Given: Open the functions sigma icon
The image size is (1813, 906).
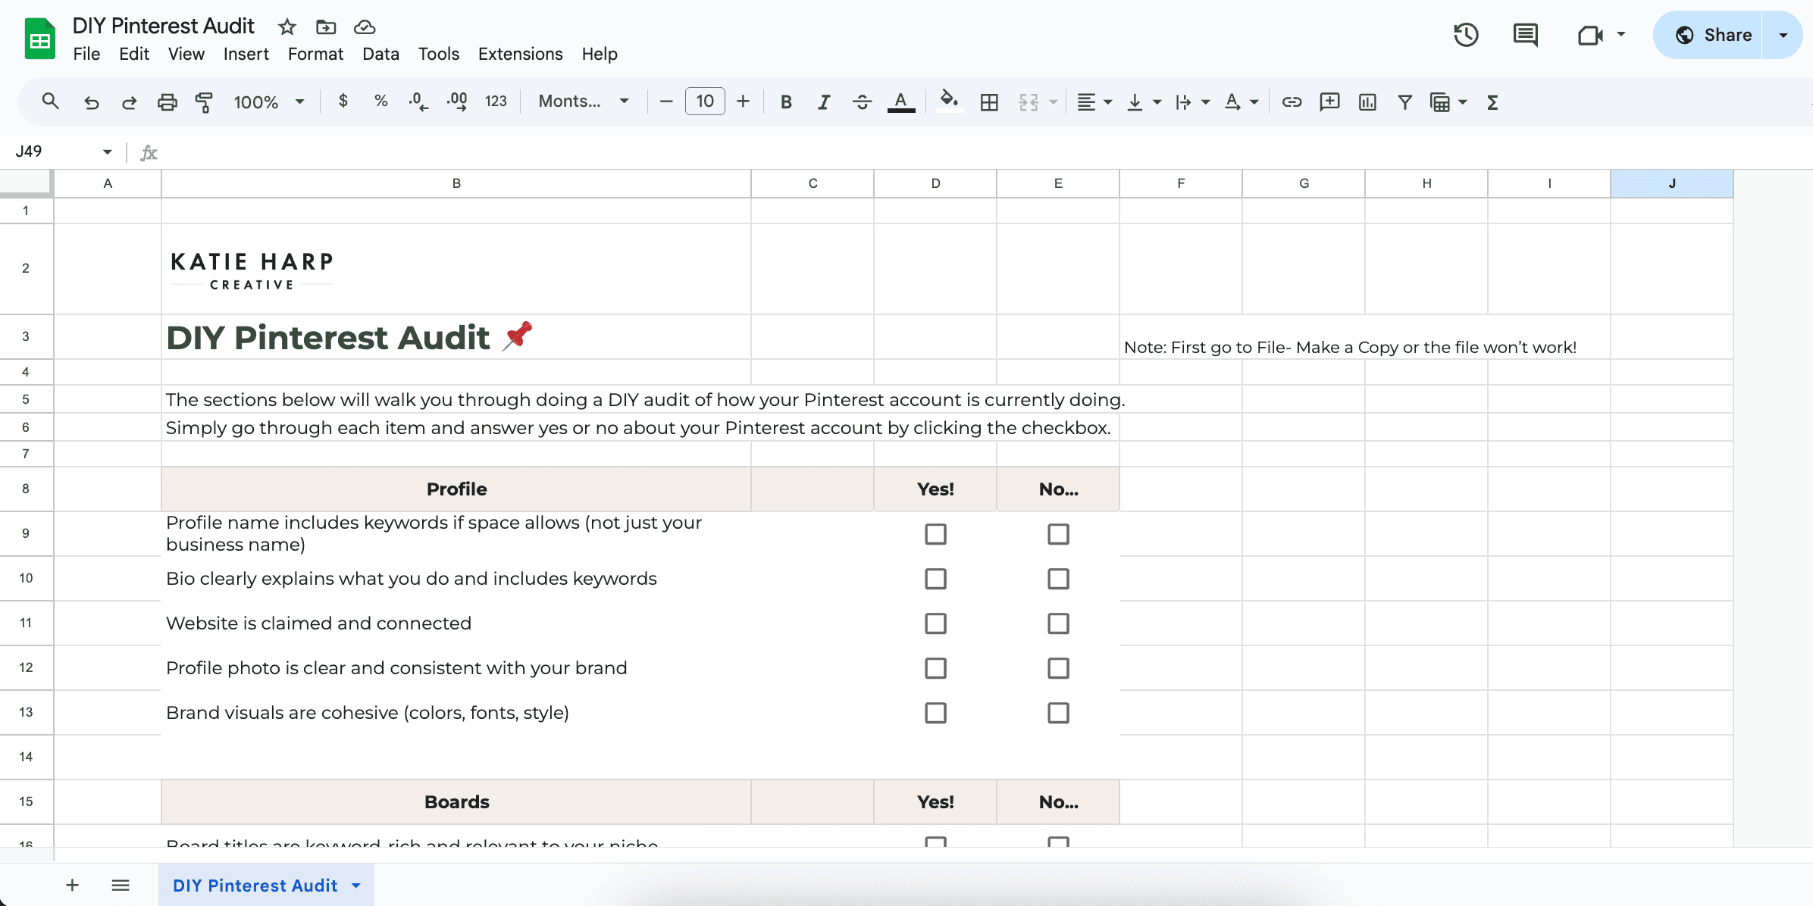Looking at the screenshot, I should (1492, 102).
